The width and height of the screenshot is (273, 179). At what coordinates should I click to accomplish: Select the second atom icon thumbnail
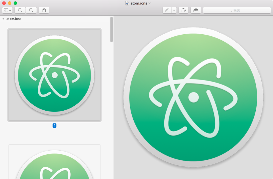pyautogui.click(x=54, y=162)
